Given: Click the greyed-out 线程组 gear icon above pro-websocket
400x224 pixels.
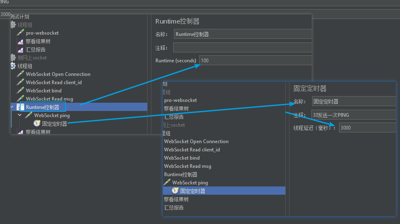Looking at the screenshot, I should 13,25.
